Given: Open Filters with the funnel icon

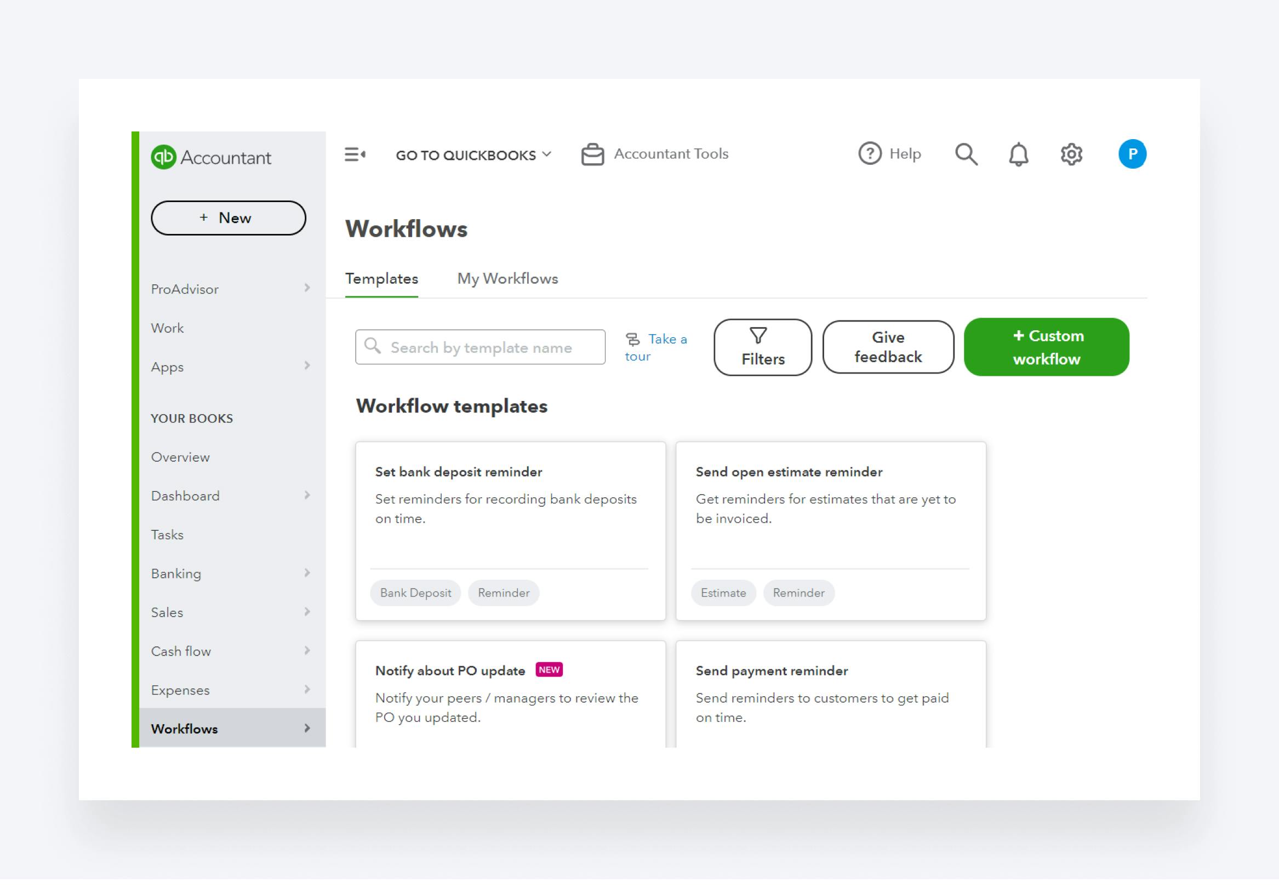Looking at the screenshot, I should (x=762, y=347).
